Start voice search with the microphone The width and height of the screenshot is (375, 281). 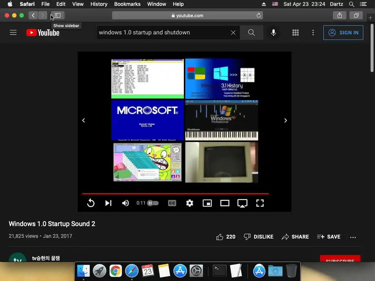[x=273, y=33]
